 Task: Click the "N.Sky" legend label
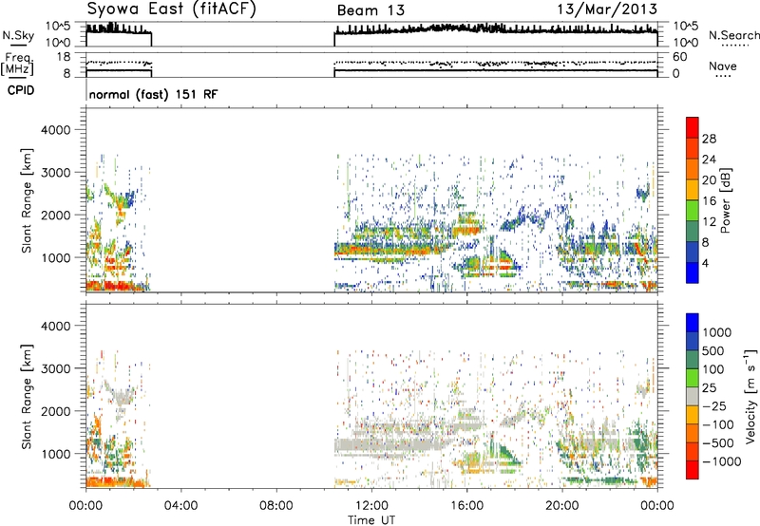click(x=18, y=35)
